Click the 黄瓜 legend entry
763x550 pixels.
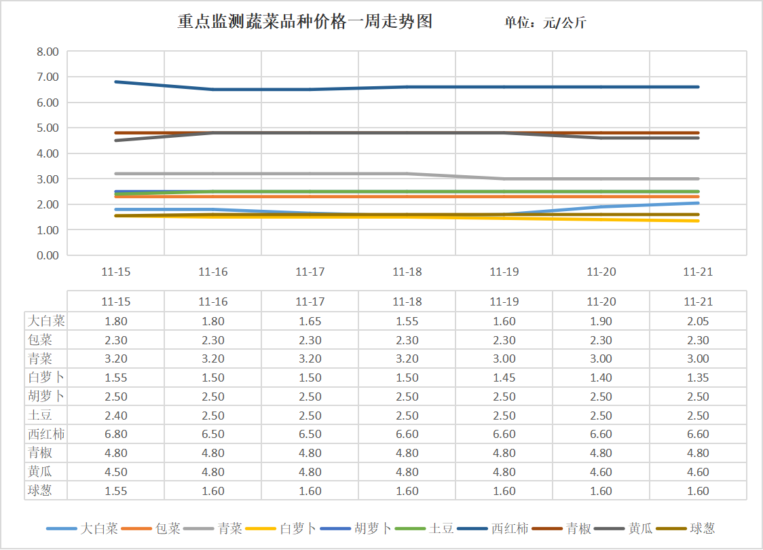(640, 528)
